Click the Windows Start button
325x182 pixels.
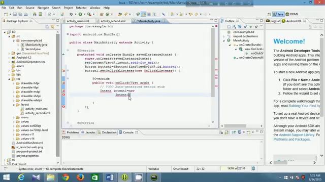point(6,177)
